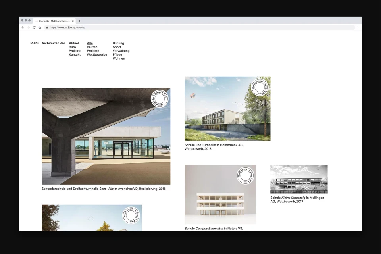Filter projects by Wohnen category
This screenshot has width=381, height=254.
(x=118, y=58)
